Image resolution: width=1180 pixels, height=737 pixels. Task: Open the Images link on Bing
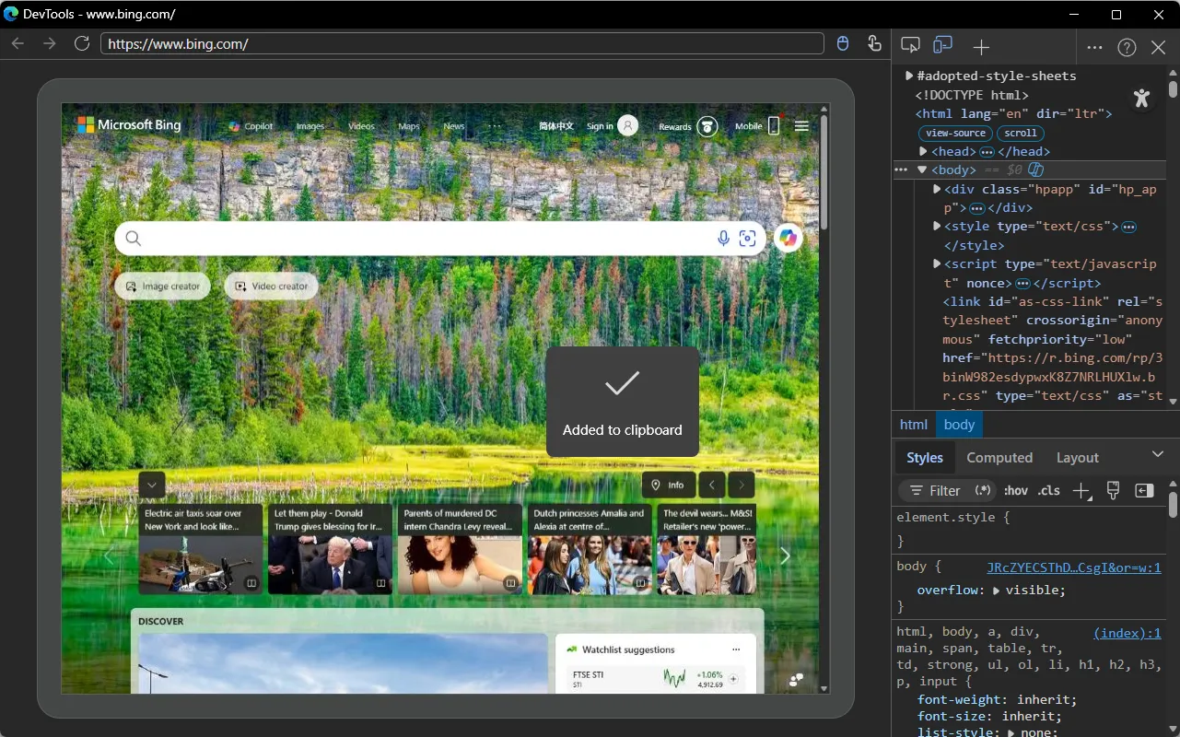point(310,126)
